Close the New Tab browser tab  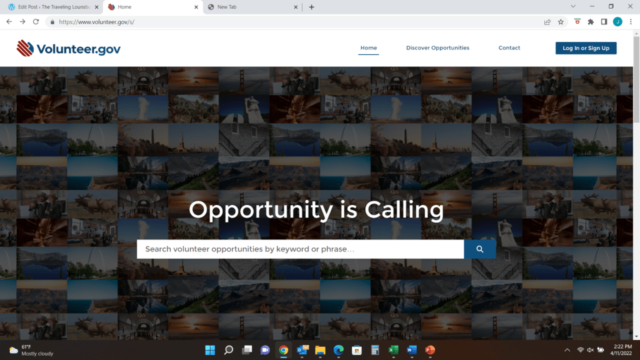pos(296,7)
